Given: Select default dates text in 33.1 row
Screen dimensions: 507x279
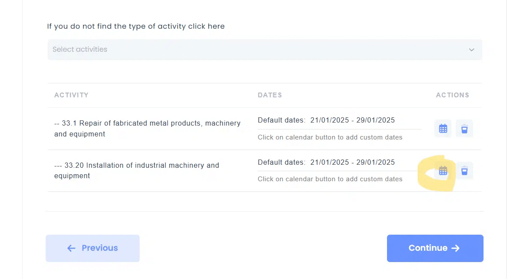Looking at the screenshot, I should tap(326, 120).
